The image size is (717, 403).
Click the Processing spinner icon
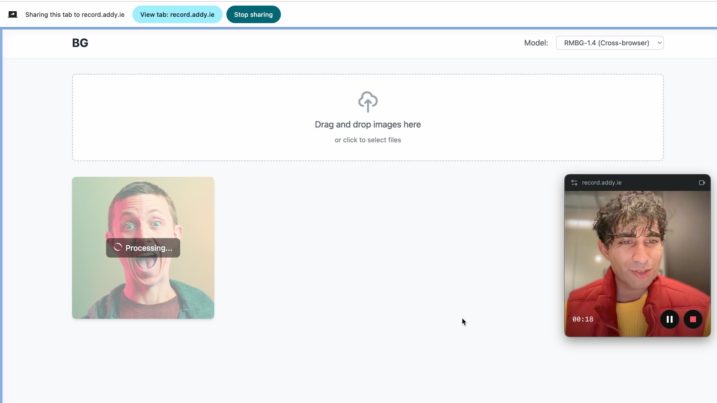118,247
